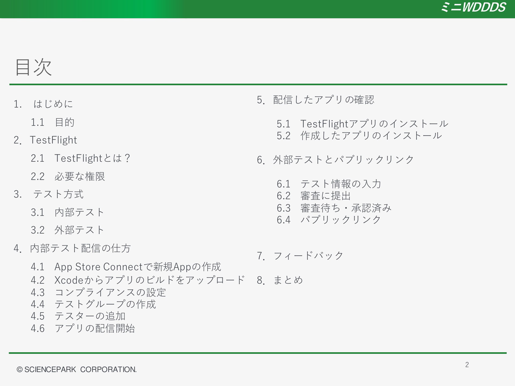This screenshot has height=386, width=515.
Task: Click the '2. TestFlight' section heading
Action: click(45, 140)
